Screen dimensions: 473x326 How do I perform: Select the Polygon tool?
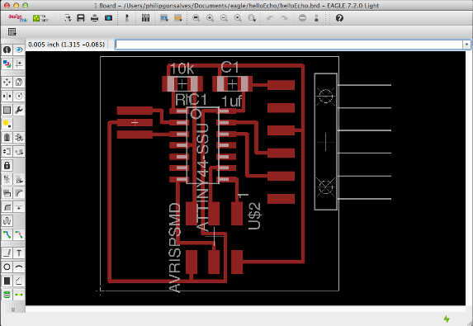(19, 281)
